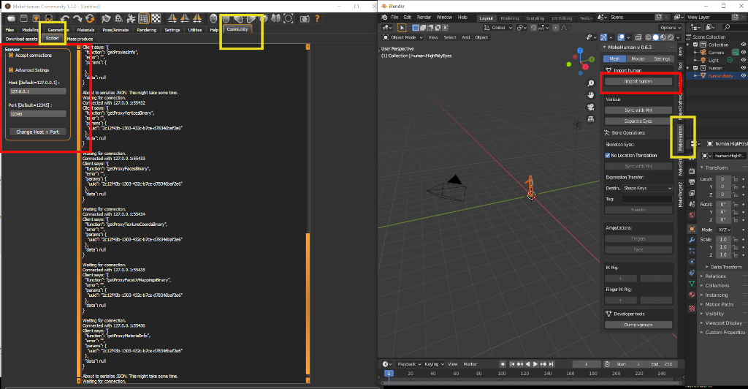Click the checkerboard background icon in MakeHuman
The width and height of the screenshot is (748, 389).
click(x=156, y=18)
